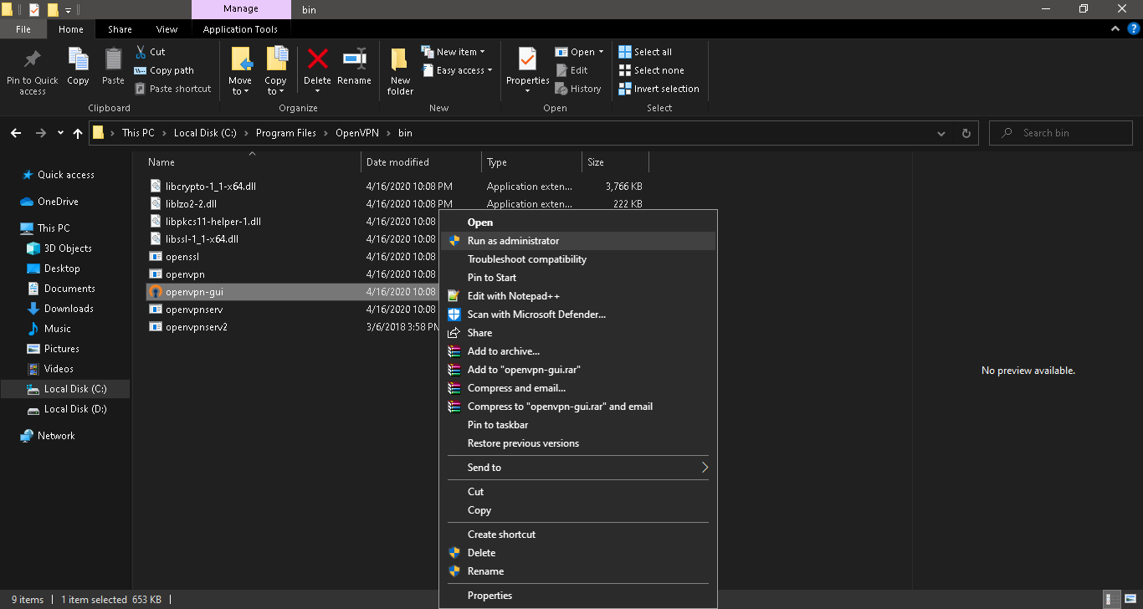The height and width of the screenshot is (609, 1143).
Task: Click the Rename ribbon icon
Action: pyautogui.click(x=354, y=59)
